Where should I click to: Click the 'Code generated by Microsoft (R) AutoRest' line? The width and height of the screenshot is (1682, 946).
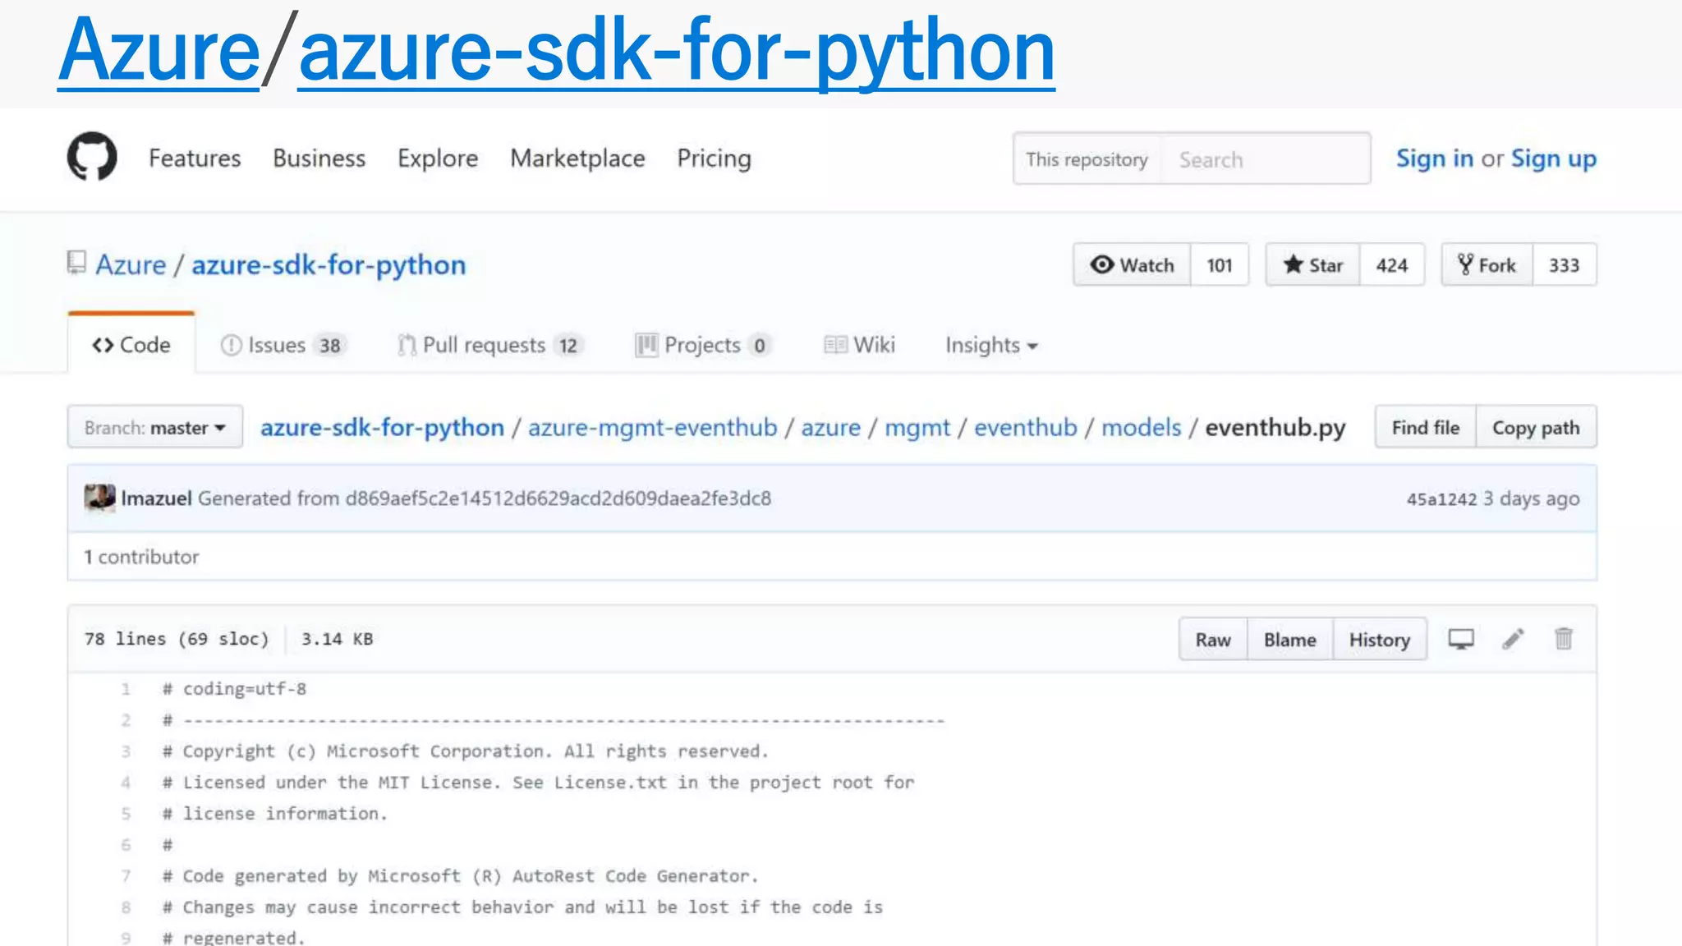click(461, 876)
